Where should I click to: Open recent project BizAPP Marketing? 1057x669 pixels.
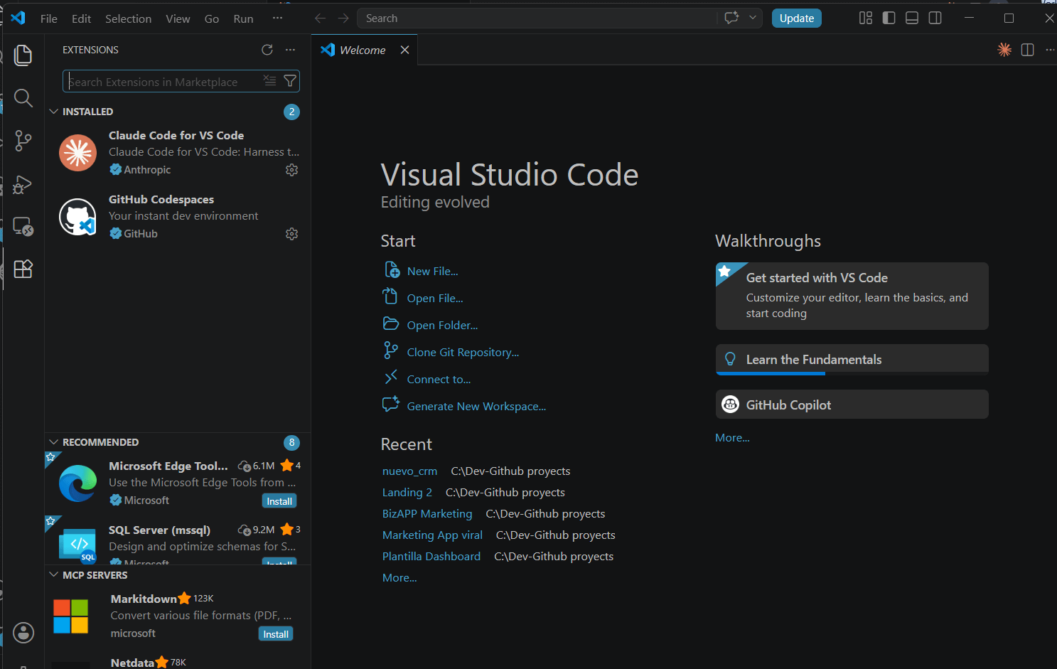pos(426,513)
